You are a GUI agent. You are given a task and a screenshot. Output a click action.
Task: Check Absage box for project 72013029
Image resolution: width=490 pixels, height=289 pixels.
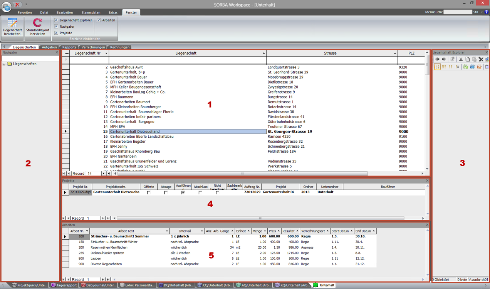(166, 192)
